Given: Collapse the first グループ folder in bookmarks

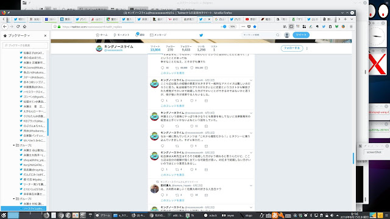Looking at the screenshot, I should pos(14,145).
